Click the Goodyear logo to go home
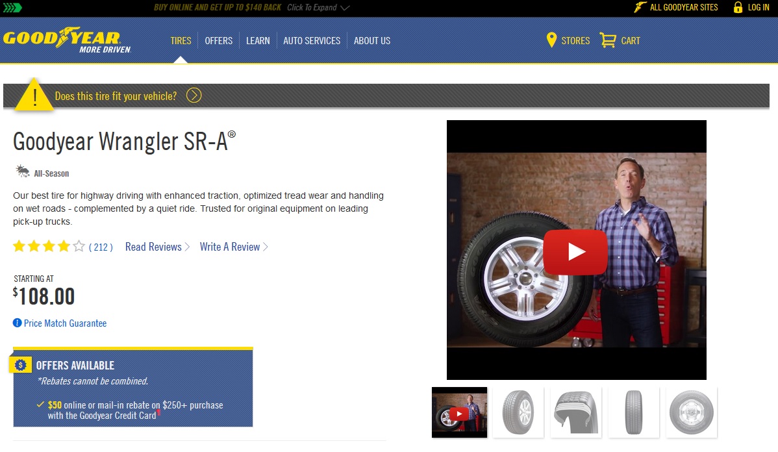The width and height of the screenshot is (778, 452). (x=67, y=40)
